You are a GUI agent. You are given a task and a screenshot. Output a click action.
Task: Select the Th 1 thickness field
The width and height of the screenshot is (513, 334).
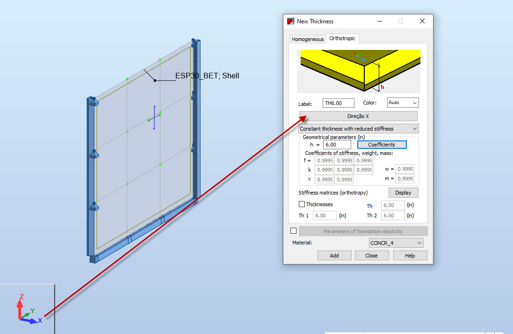[x=324, y=215]
